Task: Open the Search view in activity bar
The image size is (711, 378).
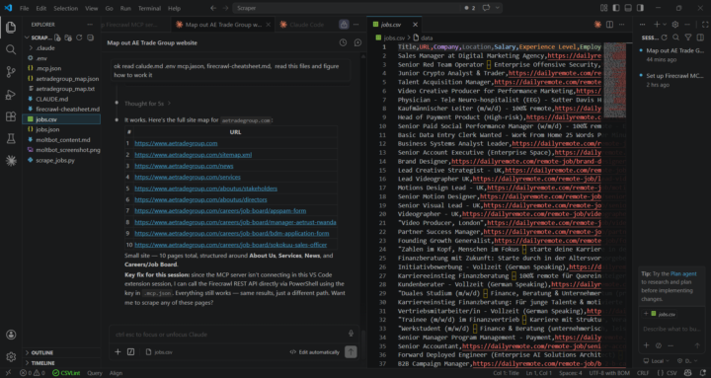Action: click(x=11, y=49)
